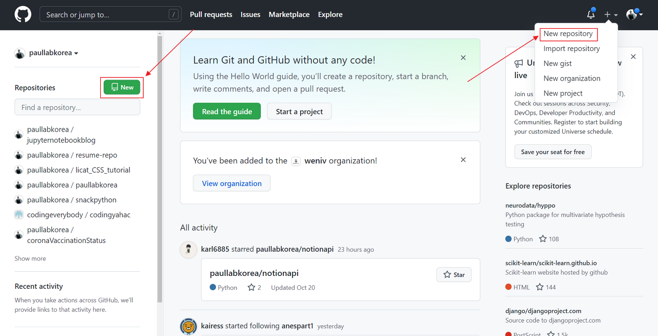Open neurodata/hyppo explore repository

click(530, 206)
